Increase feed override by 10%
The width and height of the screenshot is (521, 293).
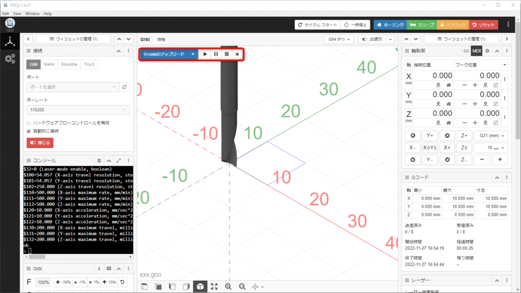pos(109,282)
